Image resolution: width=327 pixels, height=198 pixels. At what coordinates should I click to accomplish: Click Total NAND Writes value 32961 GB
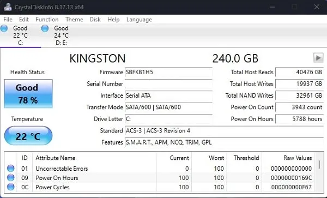click(299, 95)
